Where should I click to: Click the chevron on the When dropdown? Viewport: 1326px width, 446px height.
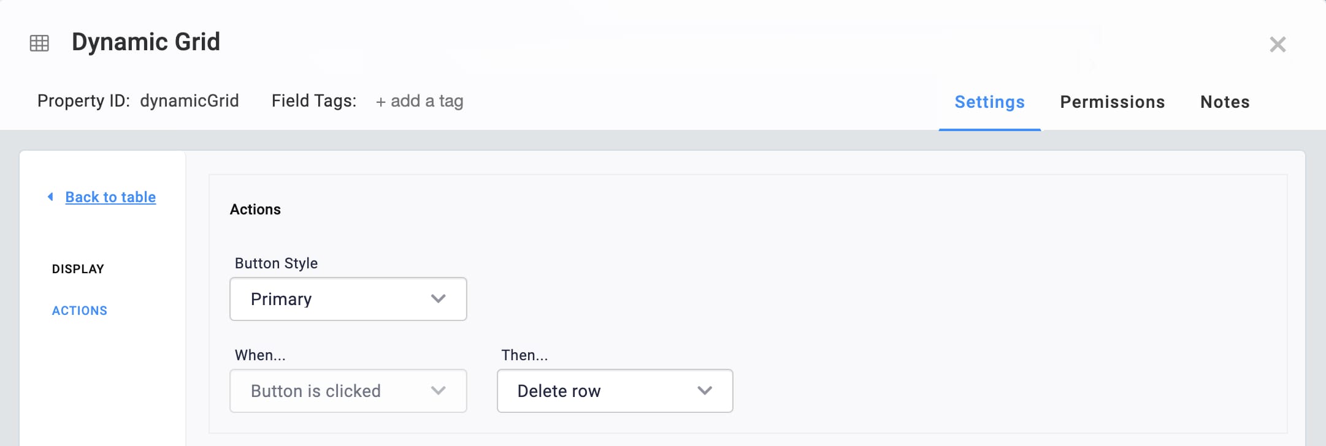[438, 391]
